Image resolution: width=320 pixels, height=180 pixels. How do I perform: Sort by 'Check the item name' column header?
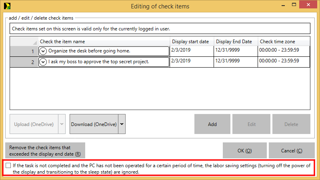coord(104,42)
